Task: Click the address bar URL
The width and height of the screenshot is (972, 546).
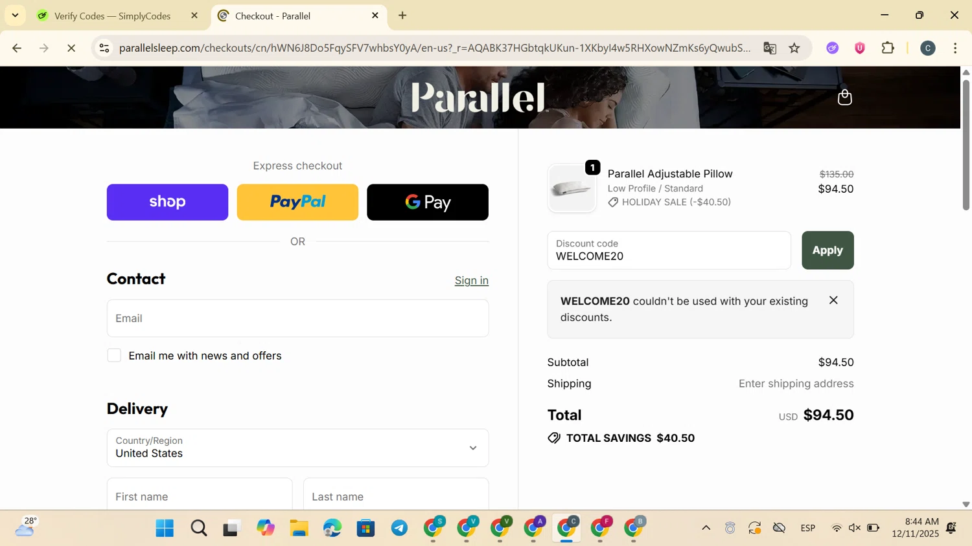Action: [x=435, y=48]
